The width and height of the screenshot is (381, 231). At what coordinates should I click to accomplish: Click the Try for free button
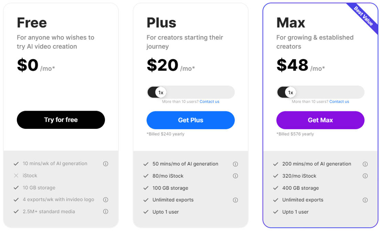[61, 120]
